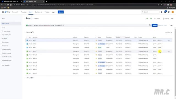176x99 pixels.
Task: Click the Updated column header
Action: click(x=127, y=37)
